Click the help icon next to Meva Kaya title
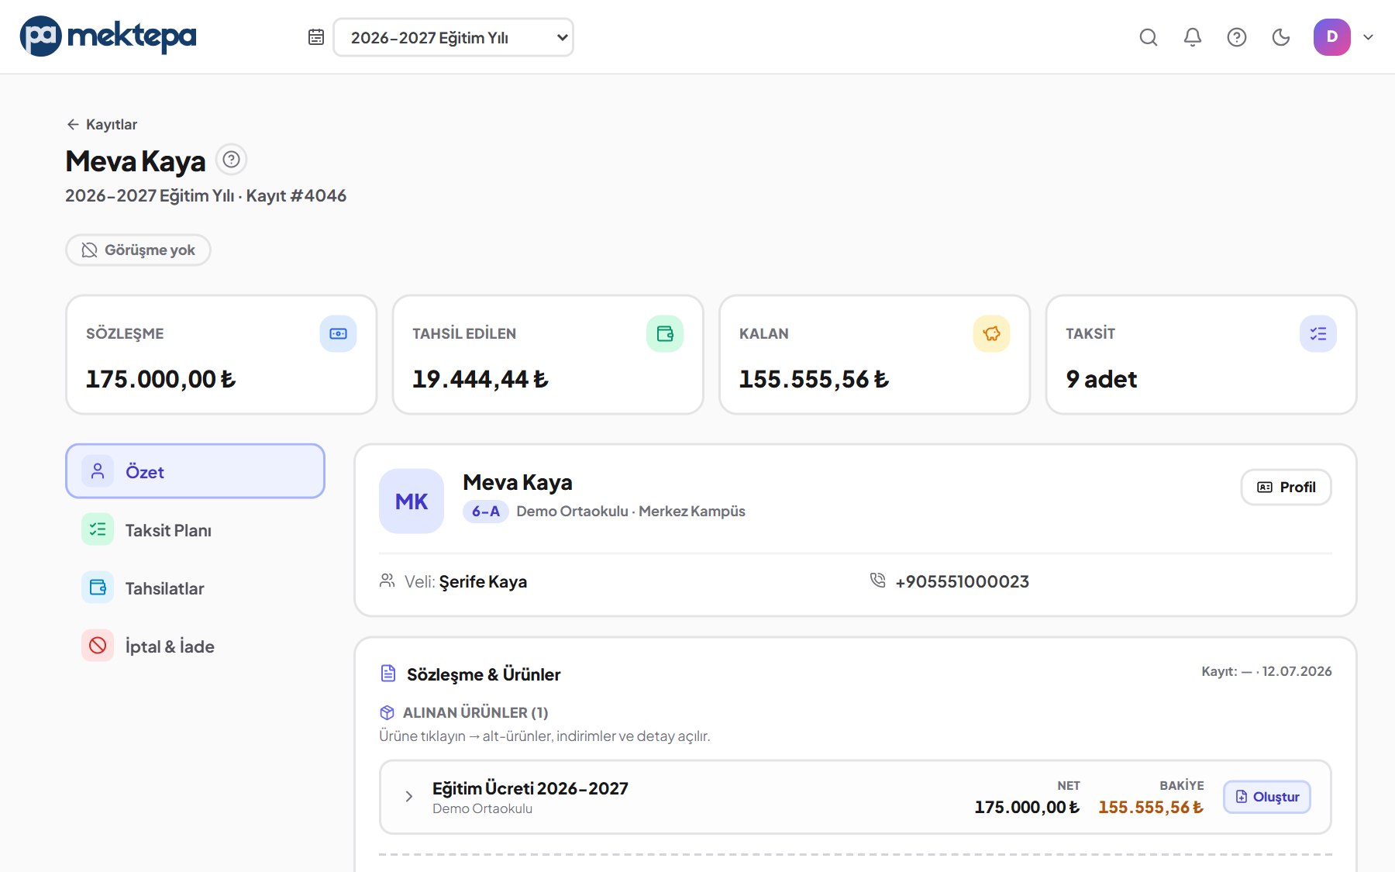Screen dimensions: 1395x872 point(231,160)
